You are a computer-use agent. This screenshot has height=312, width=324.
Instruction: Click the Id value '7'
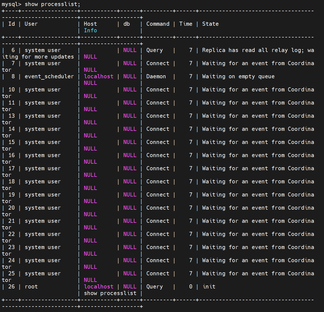13,63
